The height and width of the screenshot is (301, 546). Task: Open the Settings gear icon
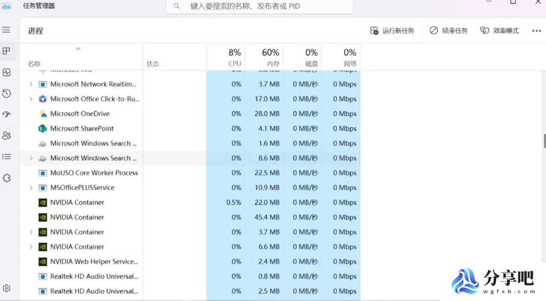(x=6, y=288)
